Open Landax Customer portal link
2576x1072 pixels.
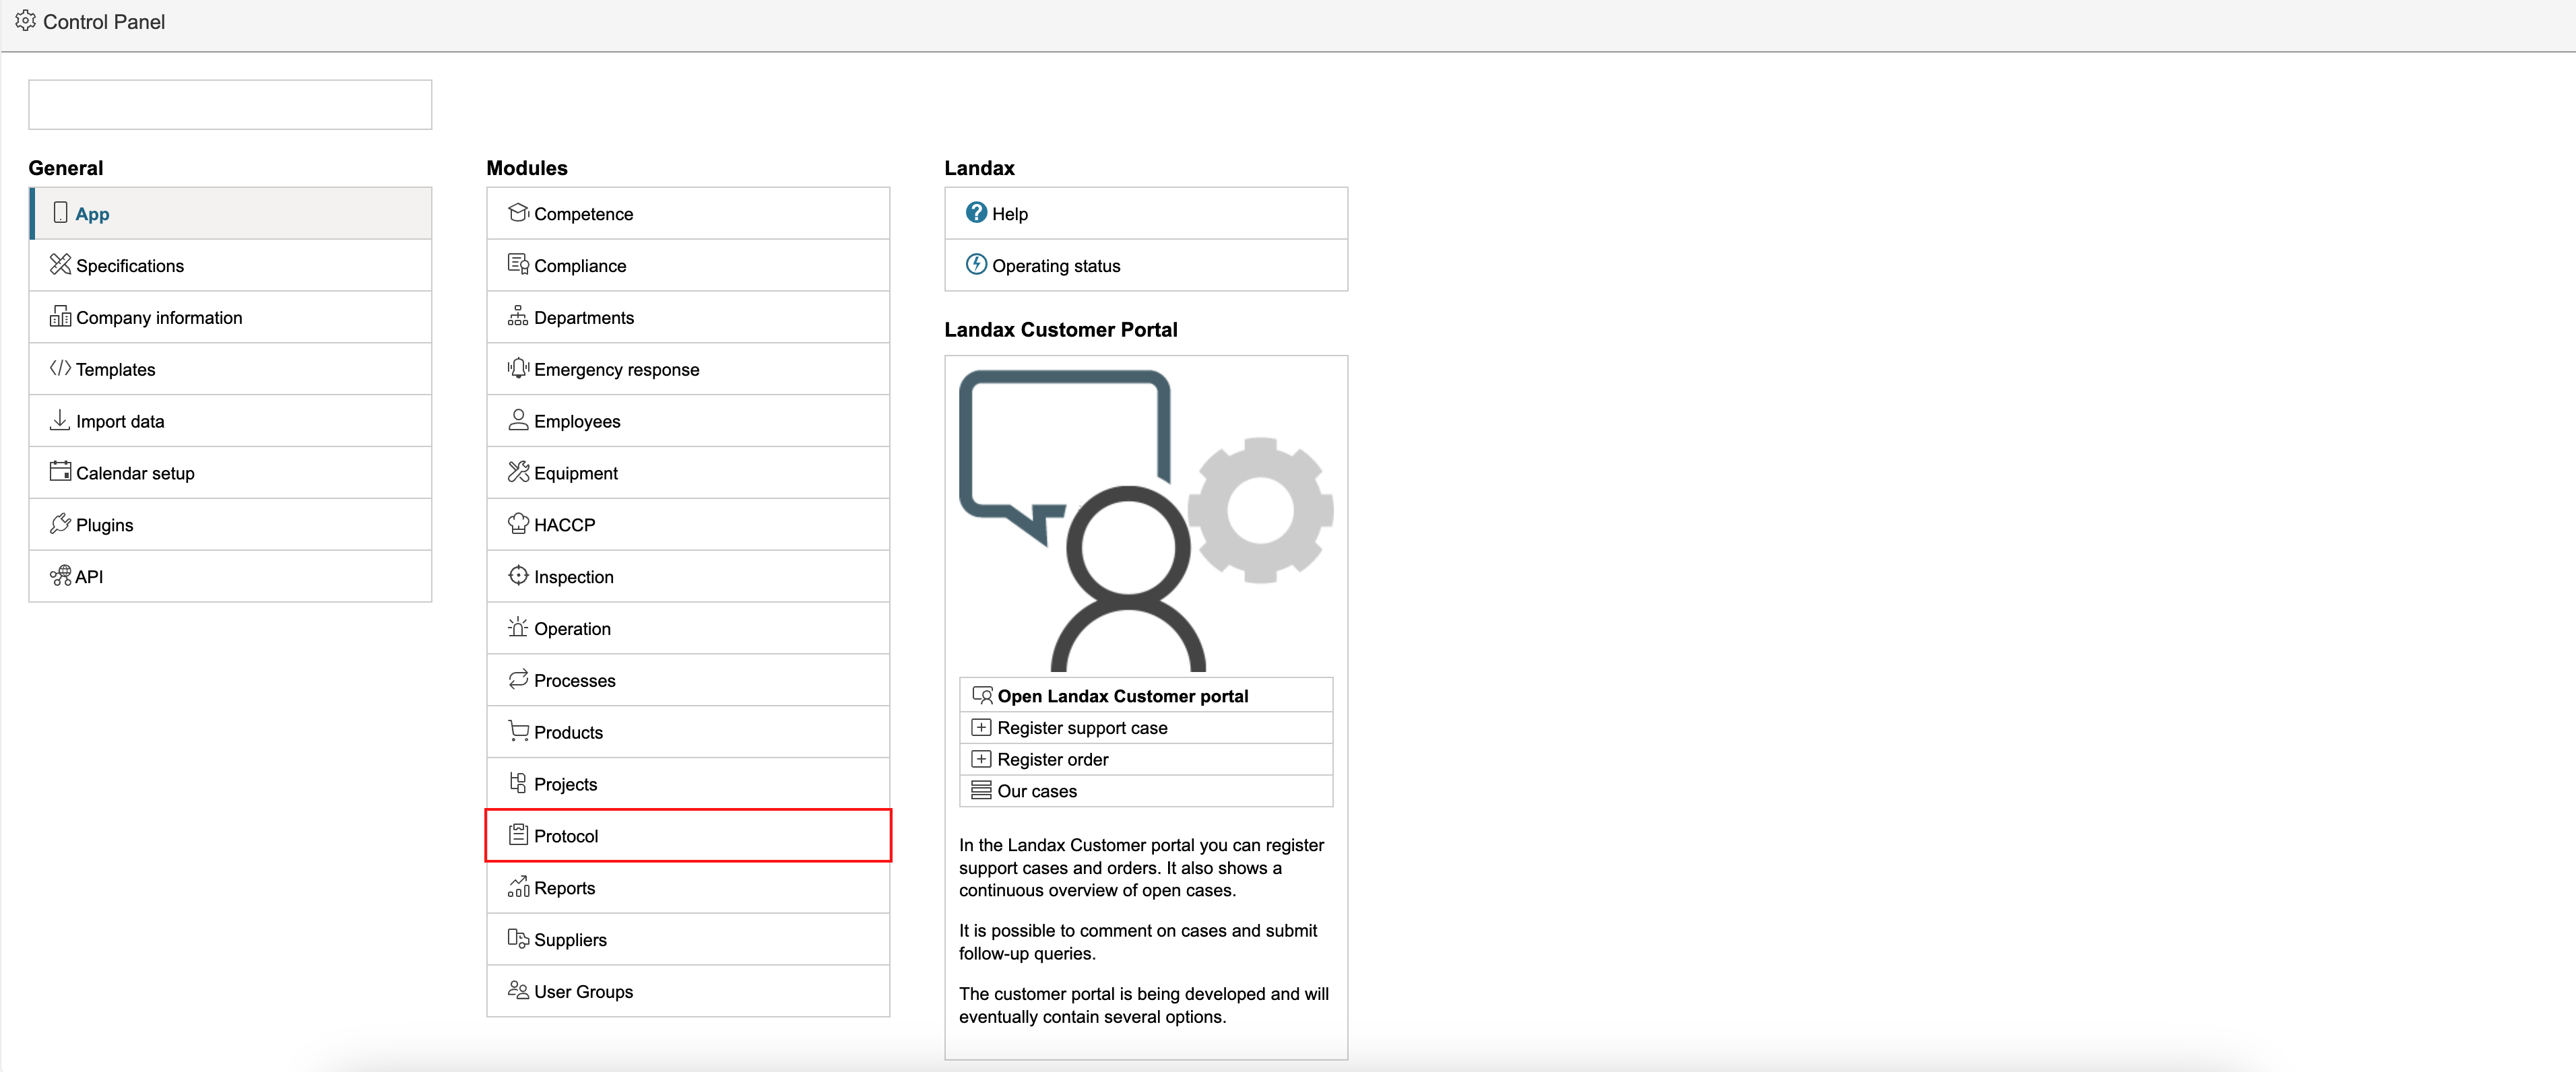1122,696
